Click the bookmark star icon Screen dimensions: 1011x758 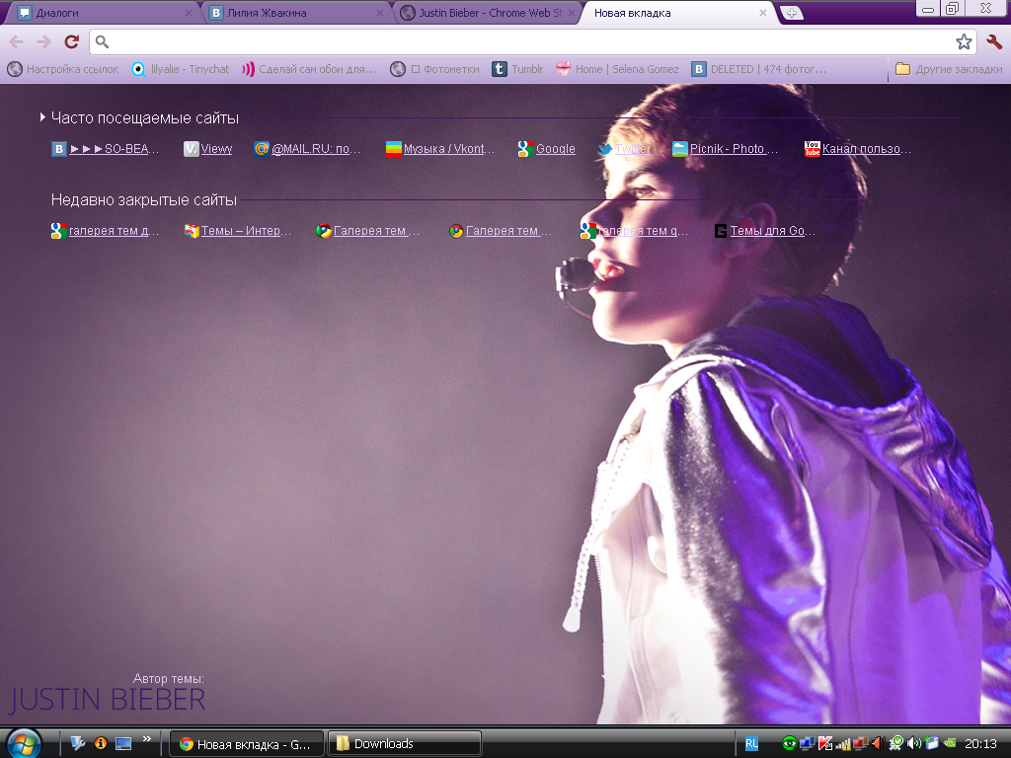(964, 41)
